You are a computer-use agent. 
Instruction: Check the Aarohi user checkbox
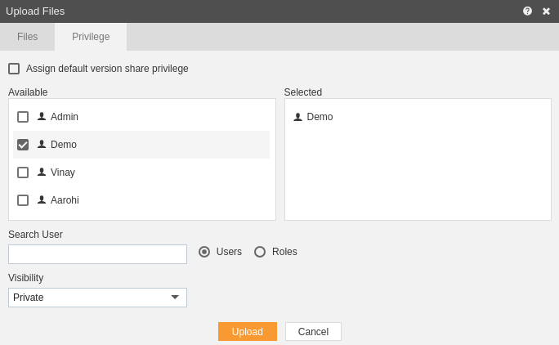23,200
